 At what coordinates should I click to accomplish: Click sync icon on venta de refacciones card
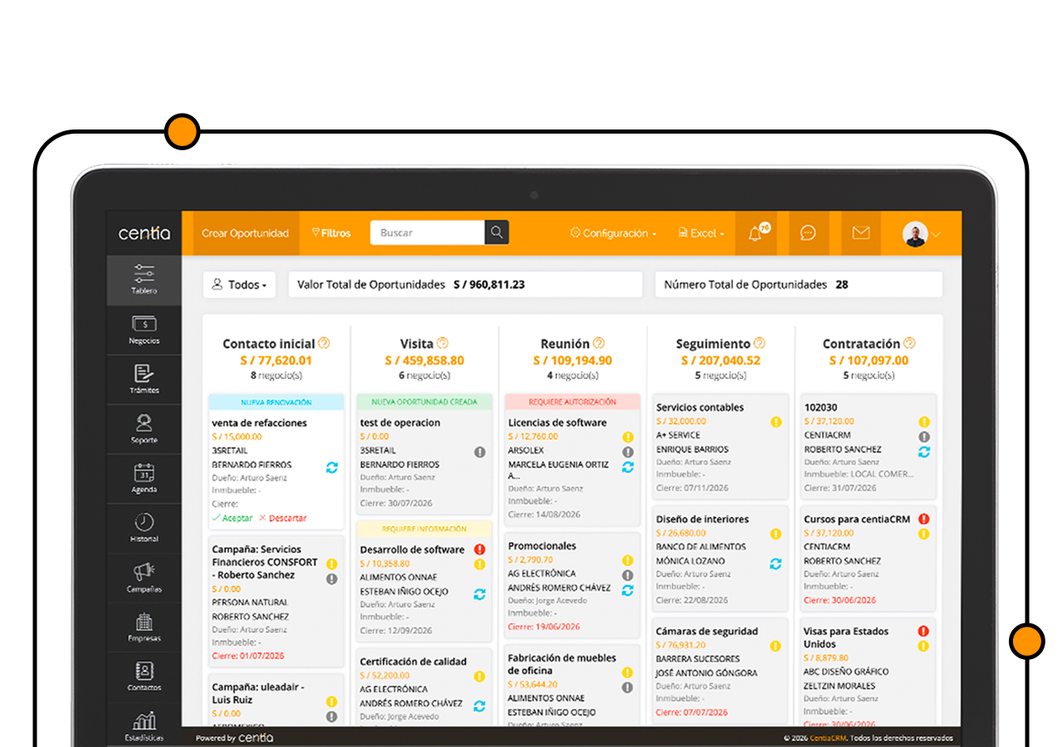point(332,467)
